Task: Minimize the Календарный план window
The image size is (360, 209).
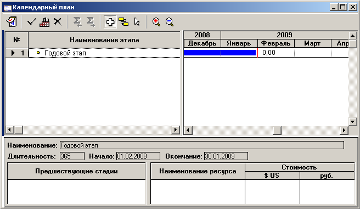Action: tap(334, 7)
